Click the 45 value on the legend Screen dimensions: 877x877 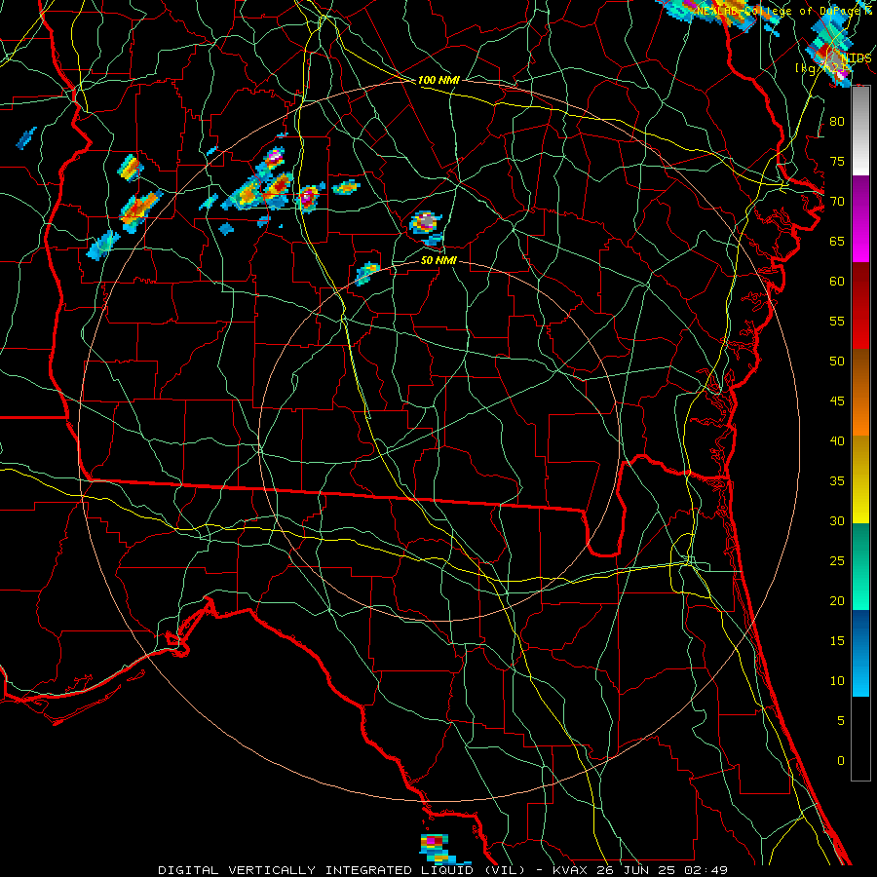tap(837, 401)
